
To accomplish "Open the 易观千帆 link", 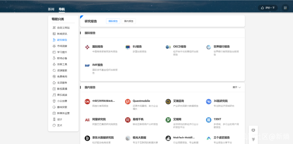I will click(138, 119).
